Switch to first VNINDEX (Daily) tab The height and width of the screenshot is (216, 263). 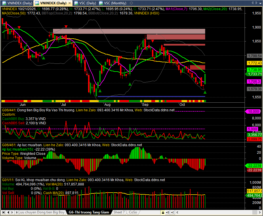pos(18,3)
